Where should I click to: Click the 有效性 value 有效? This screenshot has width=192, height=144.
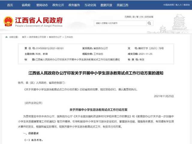142,60
